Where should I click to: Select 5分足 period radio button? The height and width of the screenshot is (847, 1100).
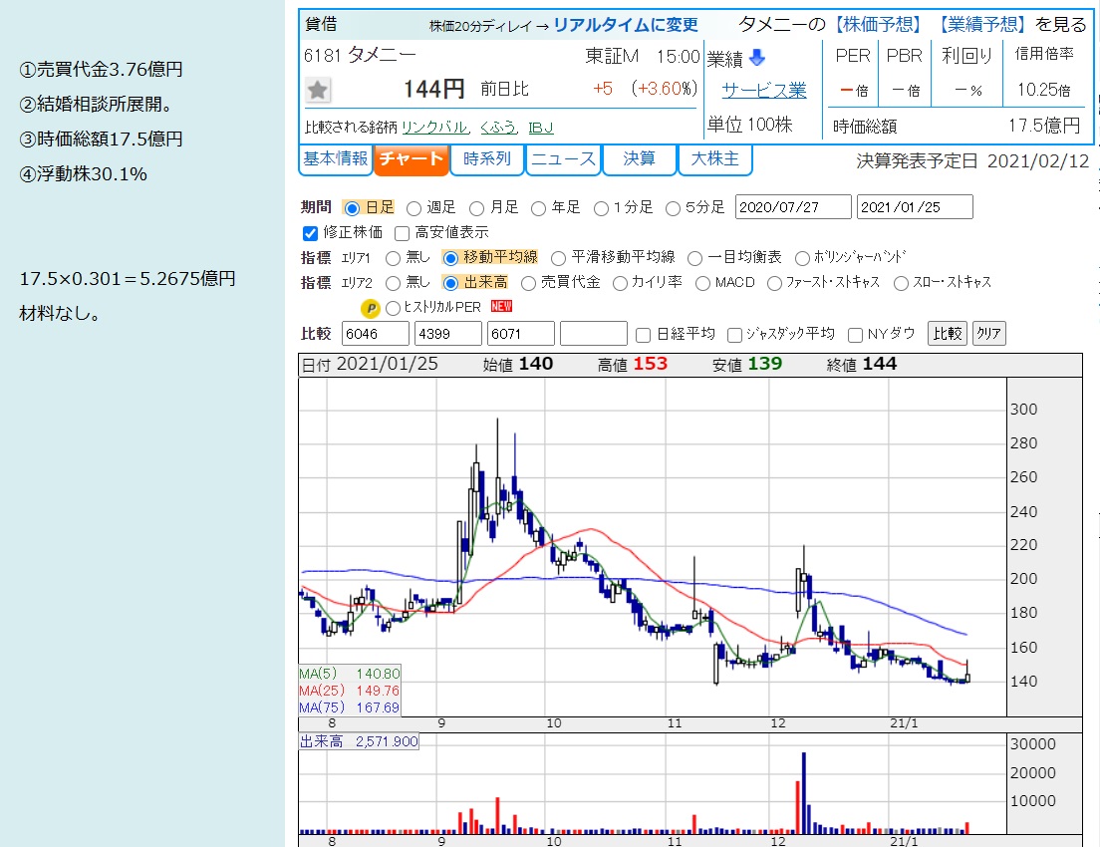coord(673,208)
